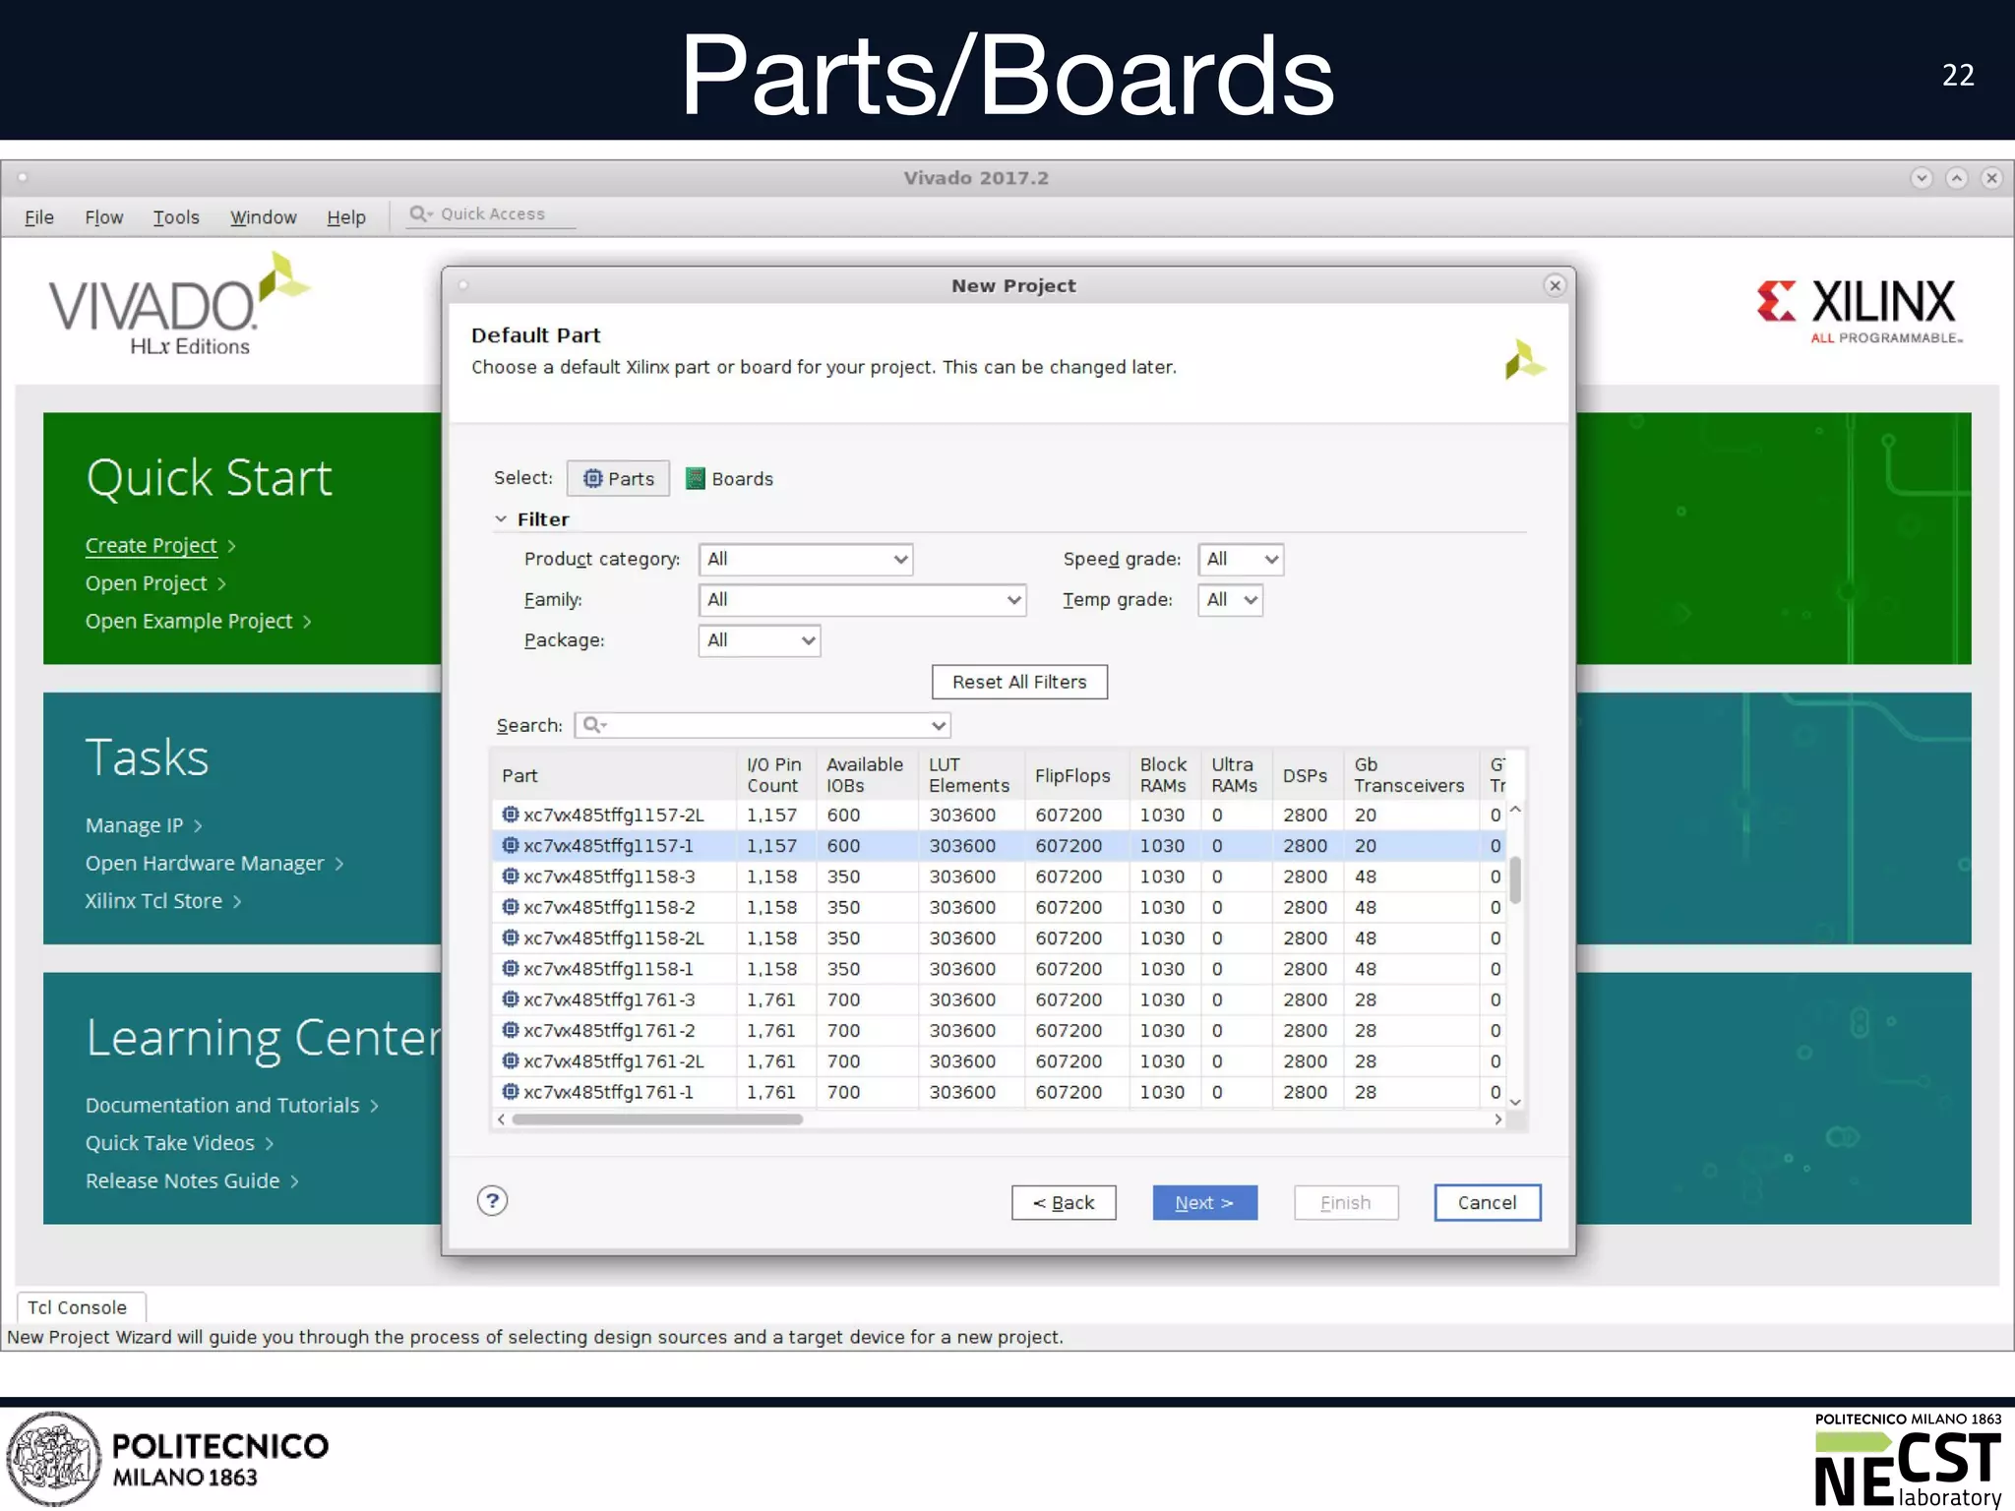Click the Next button

[1204, 1202]
